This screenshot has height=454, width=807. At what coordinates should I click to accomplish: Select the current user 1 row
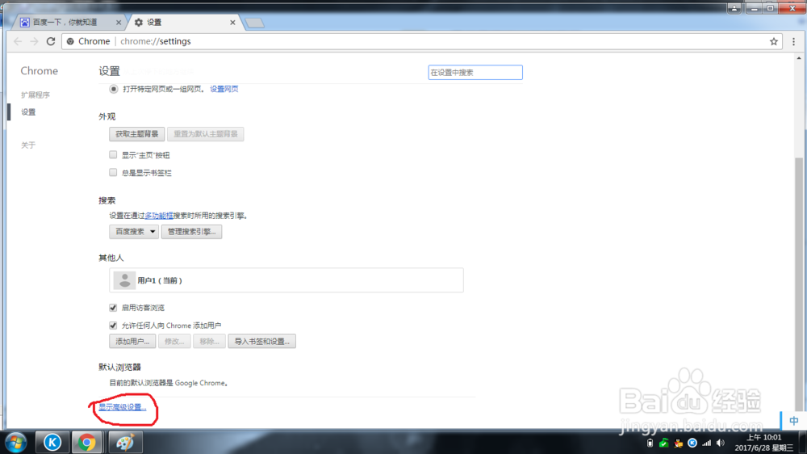[x=286, y=280]
